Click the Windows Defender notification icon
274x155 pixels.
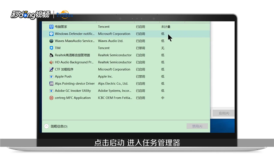click(51, 34)
